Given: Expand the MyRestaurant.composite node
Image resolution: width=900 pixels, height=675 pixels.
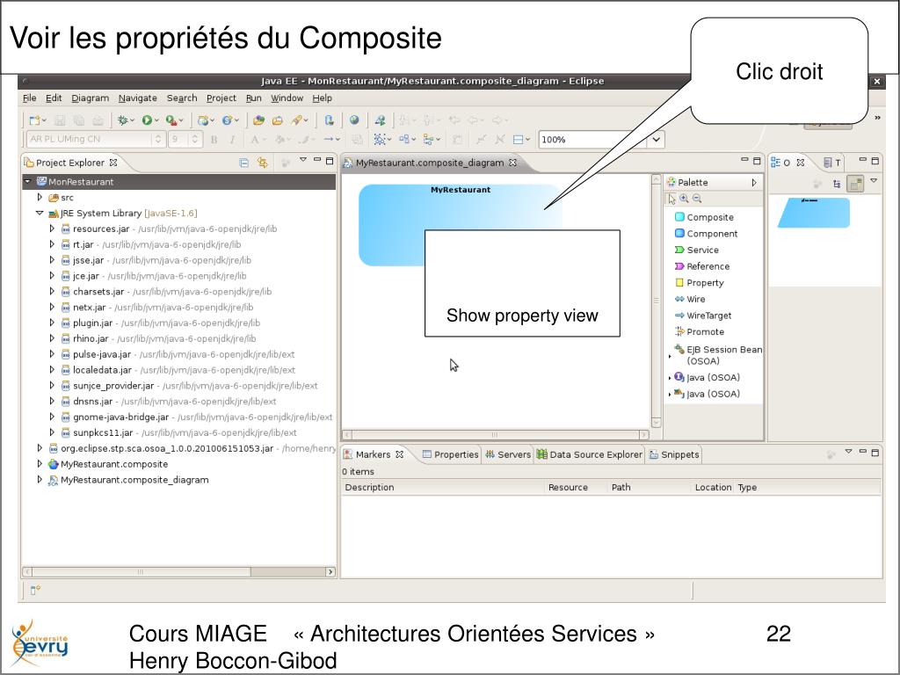Looking at the screenshot, I should pyautogui.click(x=40, y=464).
